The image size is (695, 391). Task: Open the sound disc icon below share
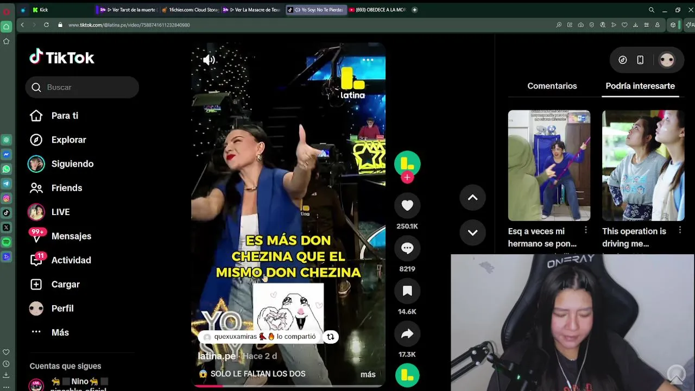(x=407, y=375)
